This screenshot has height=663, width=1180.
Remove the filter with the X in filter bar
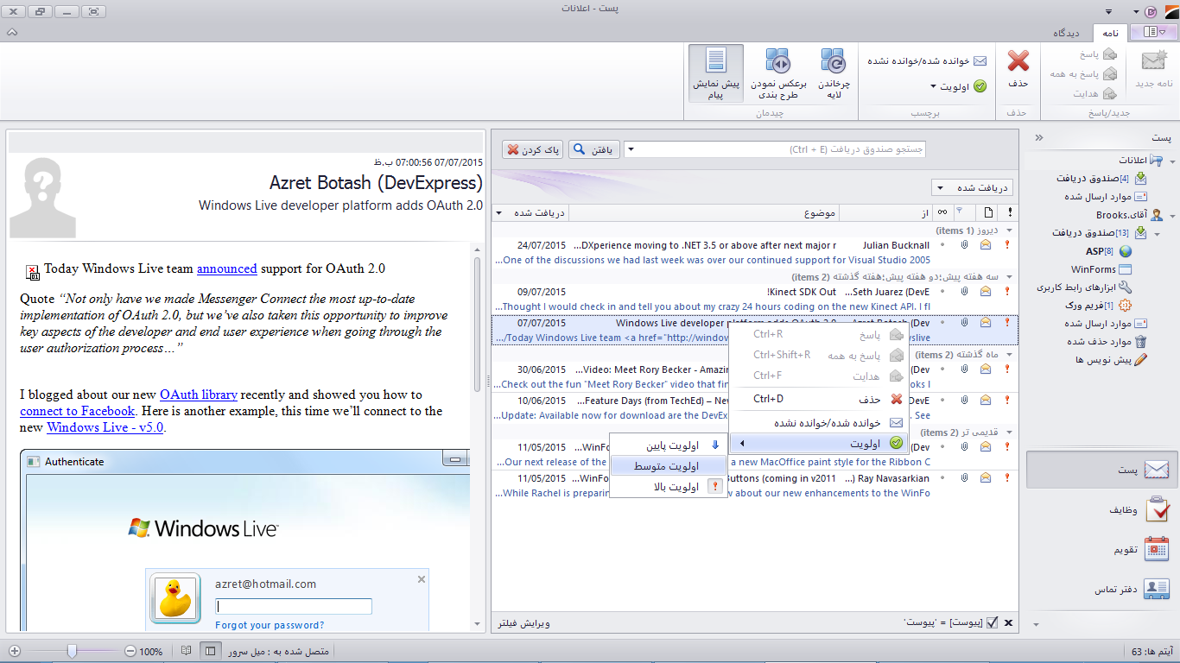[x=1009, y=622]
